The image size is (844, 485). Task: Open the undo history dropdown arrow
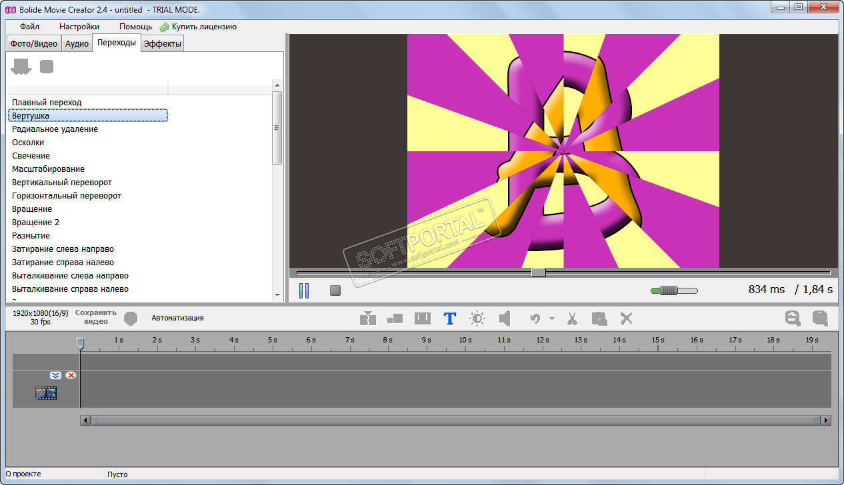[551, 318]
